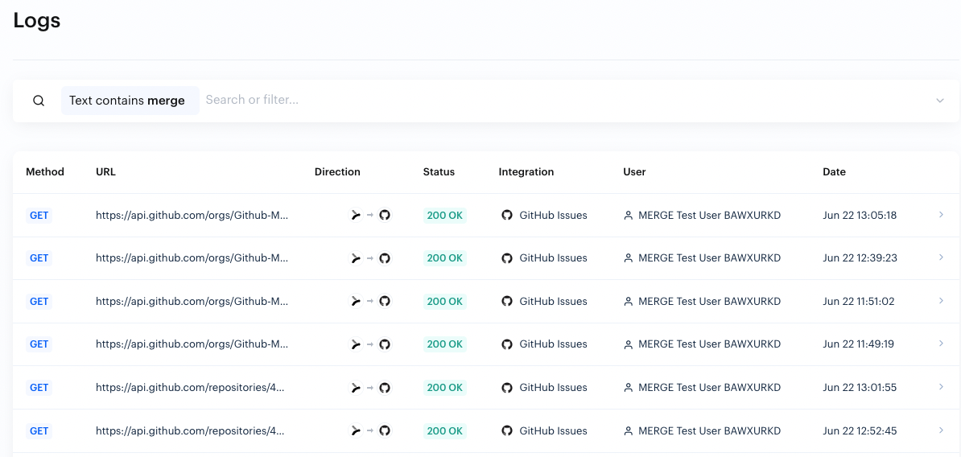Click user icon in the 11:49:19 row

(x=629, y=344)
